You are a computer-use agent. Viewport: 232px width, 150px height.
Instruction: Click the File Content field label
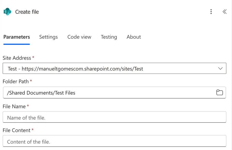coord(16,130)
